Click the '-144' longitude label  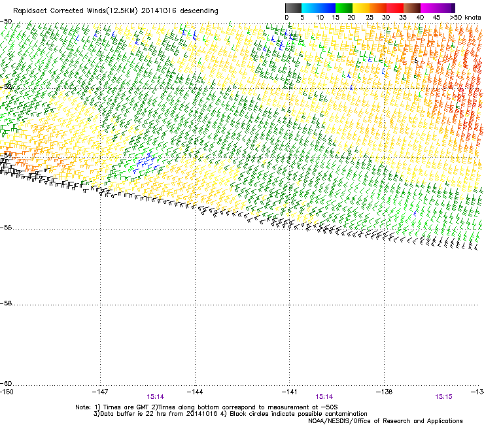tap(195, 392)
